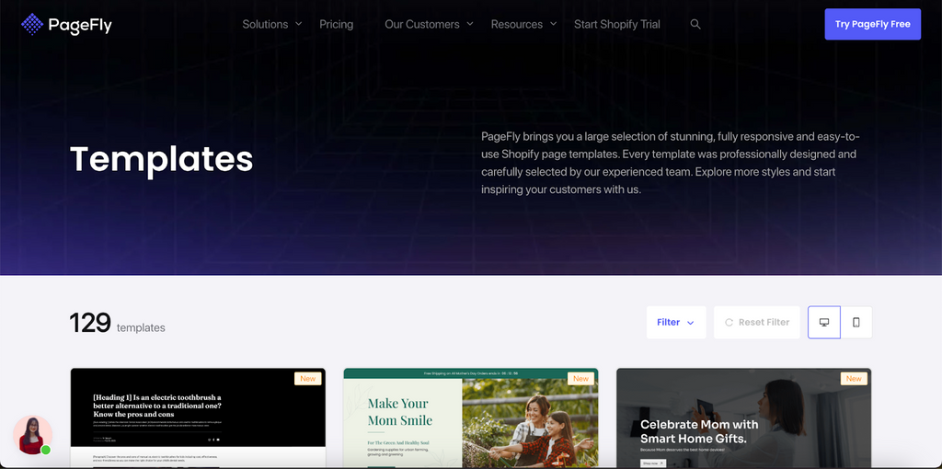
Task: Open the chat support avatar
Action: [x=32, y=435]
